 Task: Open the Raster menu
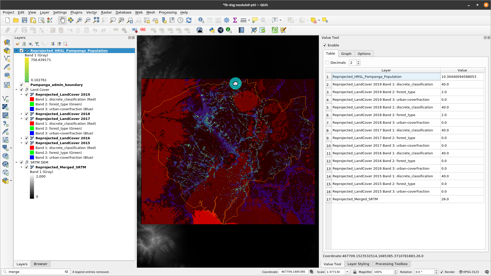[106, 12]
